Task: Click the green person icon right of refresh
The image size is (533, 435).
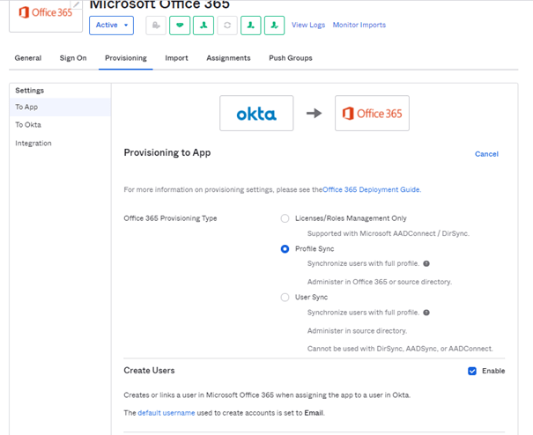Action: click(251, 26)
